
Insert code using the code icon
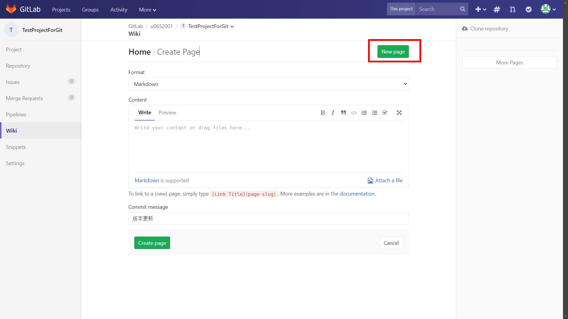(354, 113)
